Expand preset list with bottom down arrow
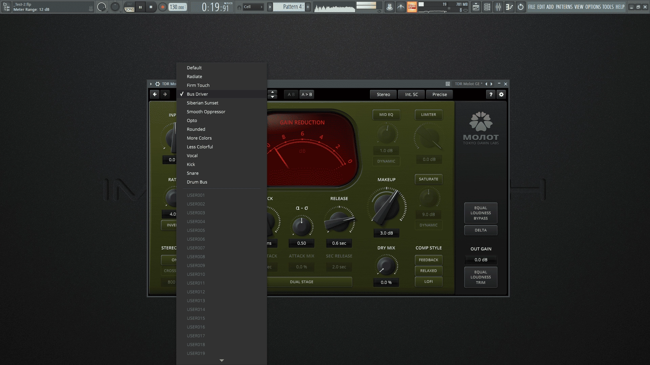Viewport: 650px width, 365px height. click(x=222, y=361)
